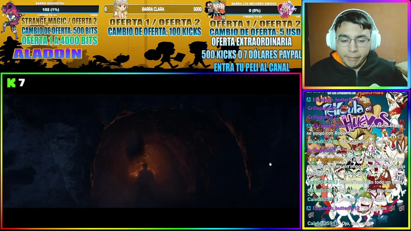Screen dimensions: 411x231
Task: Click the 'BARRA DOUKETSU' label
Action: (x=50, y=4)
